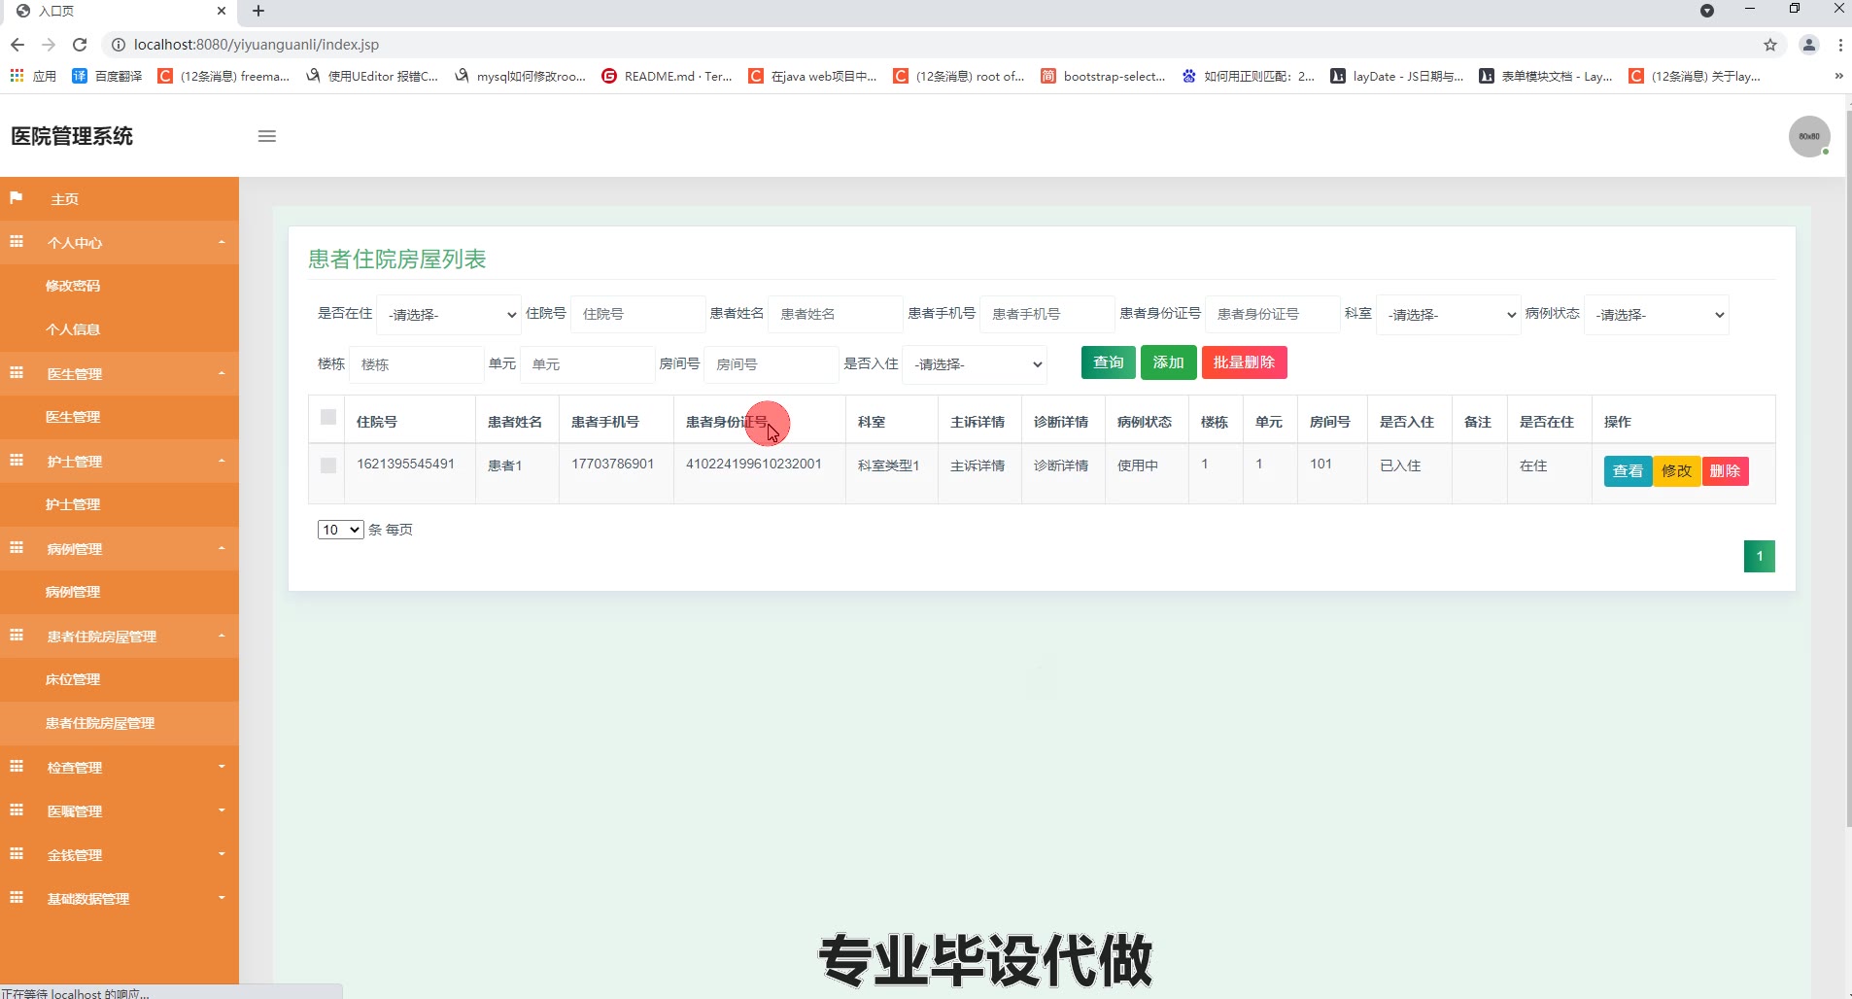
Task: Click 查看 for patient 患者1
Action: point(1628,471)
